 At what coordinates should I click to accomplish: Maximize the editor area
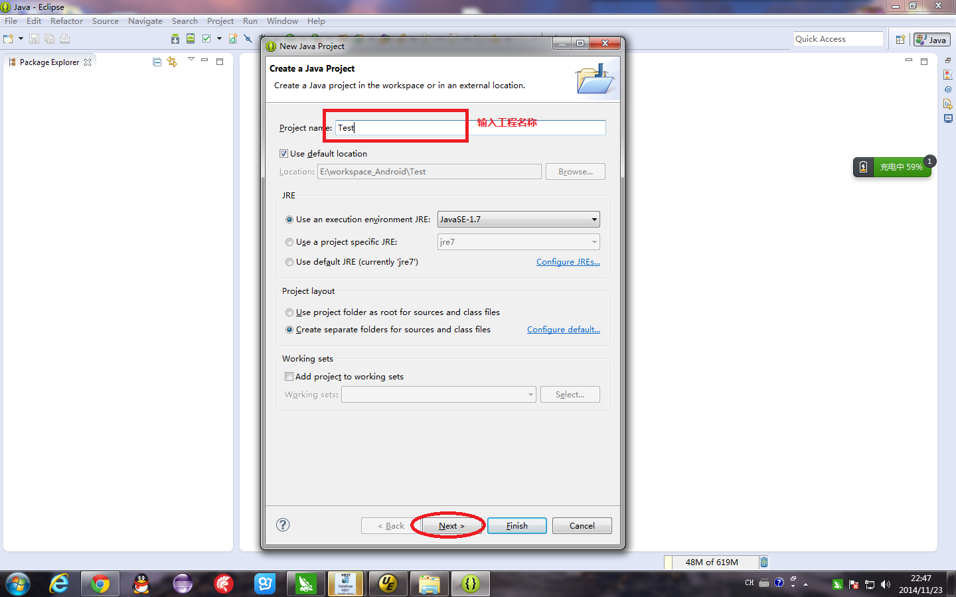click(924, 62)
